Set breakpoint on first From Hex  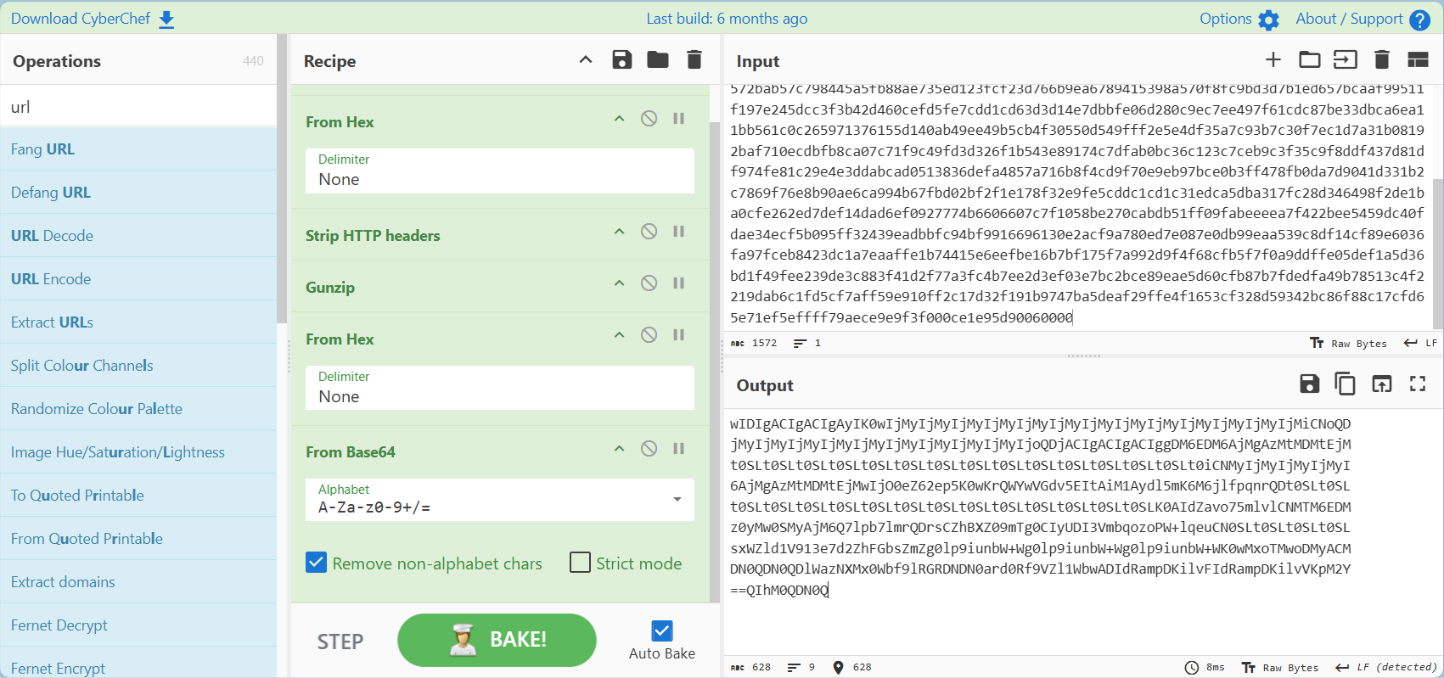pyautogui.click(x=679, y=119)
